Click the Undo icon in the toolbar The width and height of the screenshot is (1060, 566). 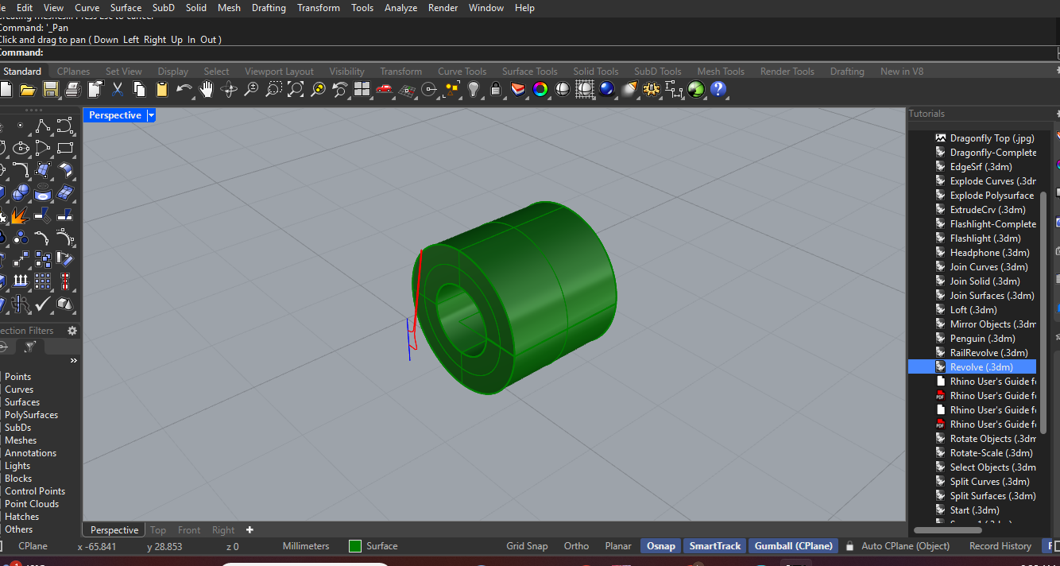[x=183, y=89]
